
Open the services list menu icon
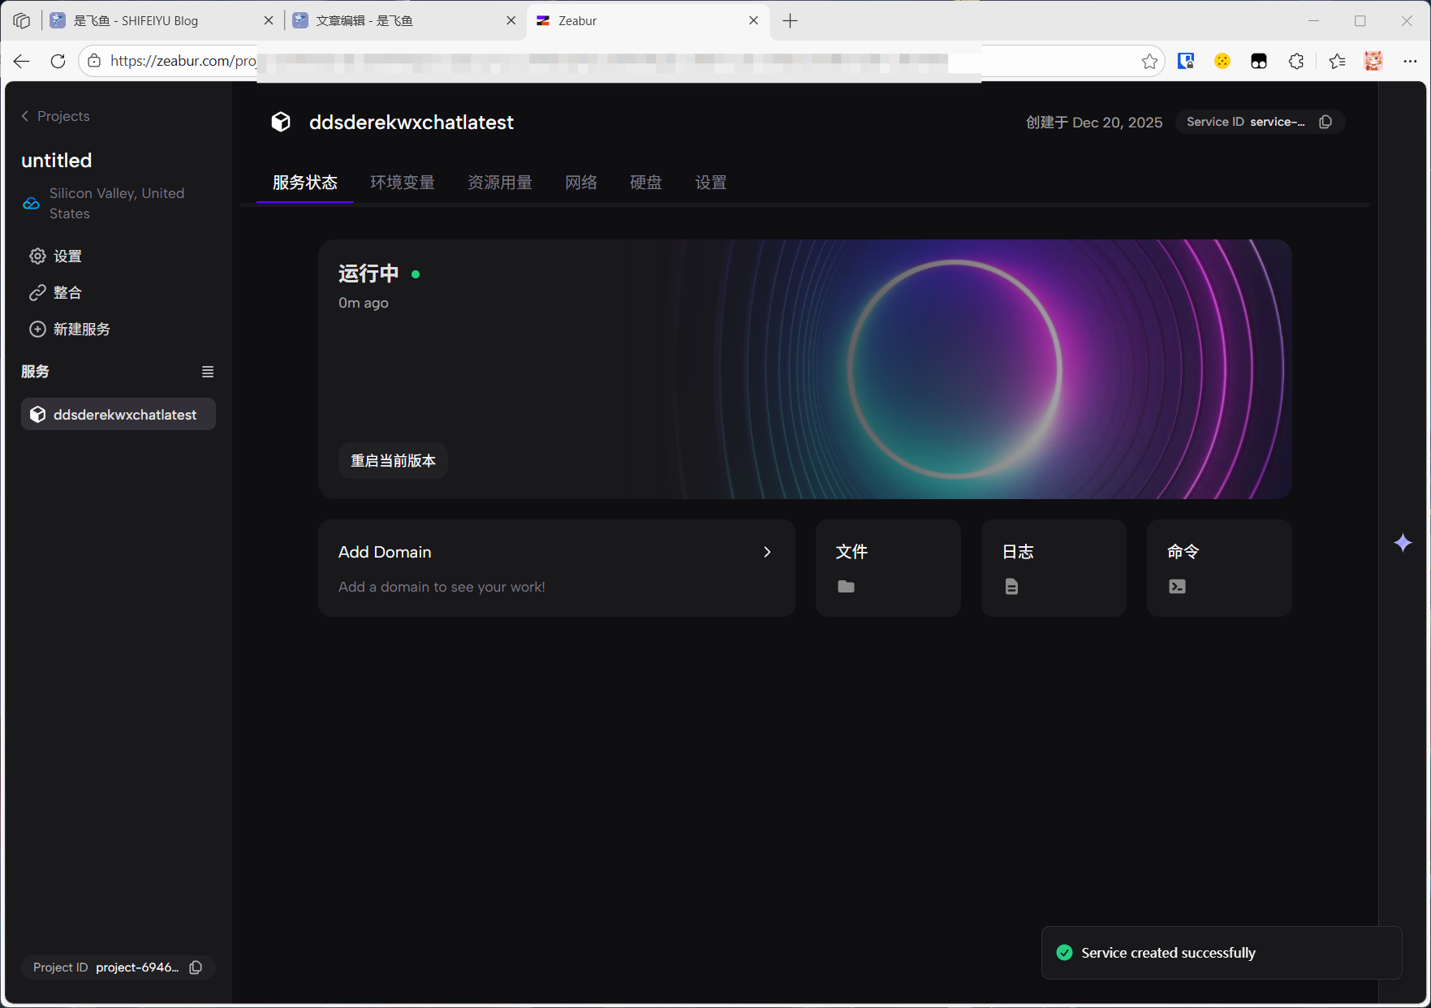click(208, 372)
